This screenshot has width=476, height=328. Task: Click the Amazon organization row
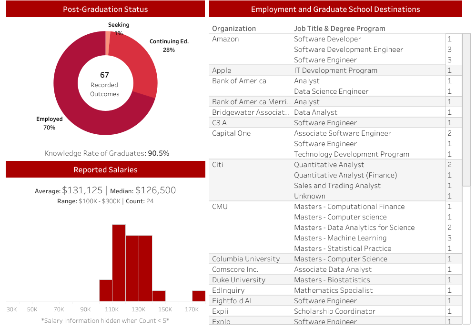(225, 39)
